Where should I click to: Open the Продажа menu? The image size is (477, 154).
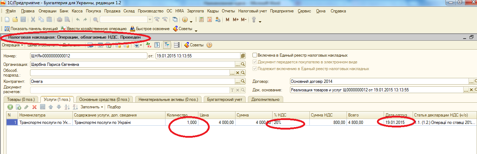(x=112, y=11)
